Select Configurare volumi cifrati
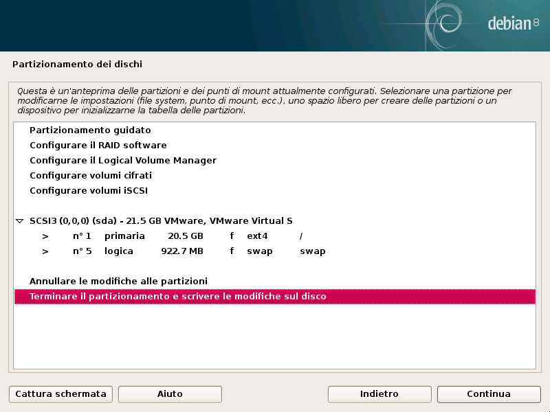Screen dimensions: 550x412 (90, 176)
